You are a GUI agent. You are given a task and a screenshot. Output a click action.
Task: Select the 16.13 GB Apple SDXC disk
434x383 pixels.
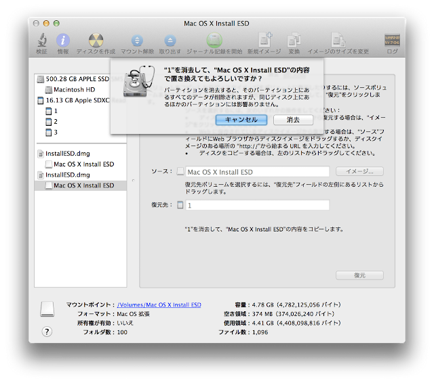coord(73,100)
